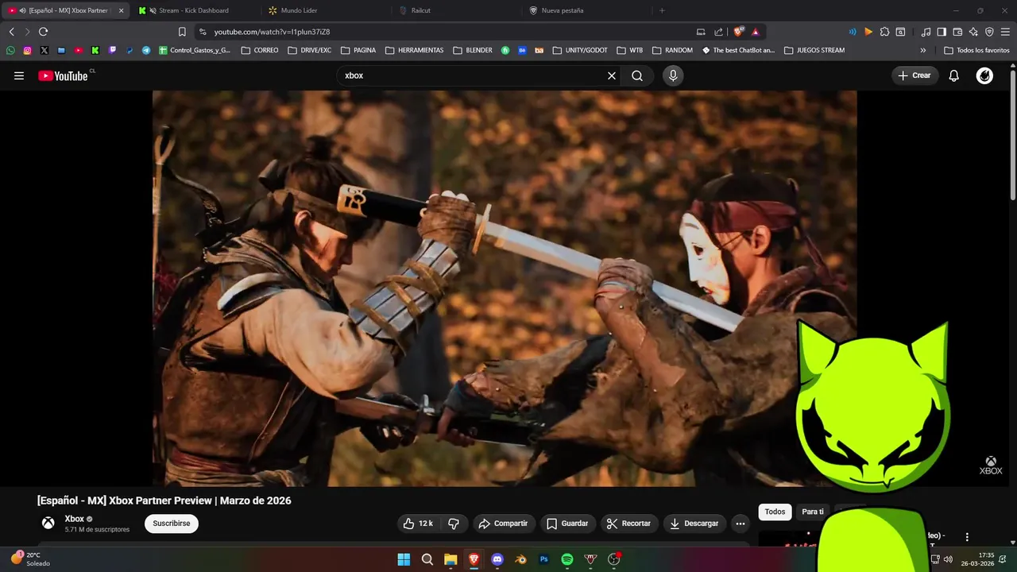This screenshot has height=572, width=1017.
Task: Open the Crear create menu
Action: tap(915, 75)
